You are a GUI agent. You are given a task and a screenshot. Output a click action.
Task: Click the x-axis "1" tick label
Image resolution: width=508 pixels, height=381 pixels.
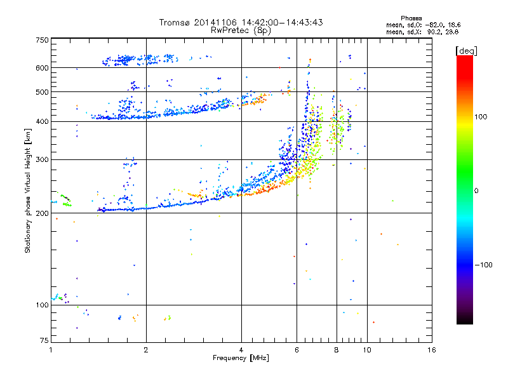click(x=51, y=350)
